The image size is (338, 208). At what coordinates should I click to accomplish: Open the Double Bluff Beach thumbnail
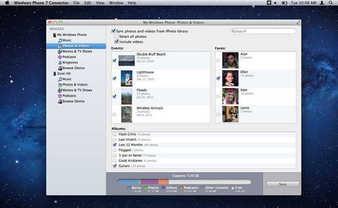coord(126,60)
